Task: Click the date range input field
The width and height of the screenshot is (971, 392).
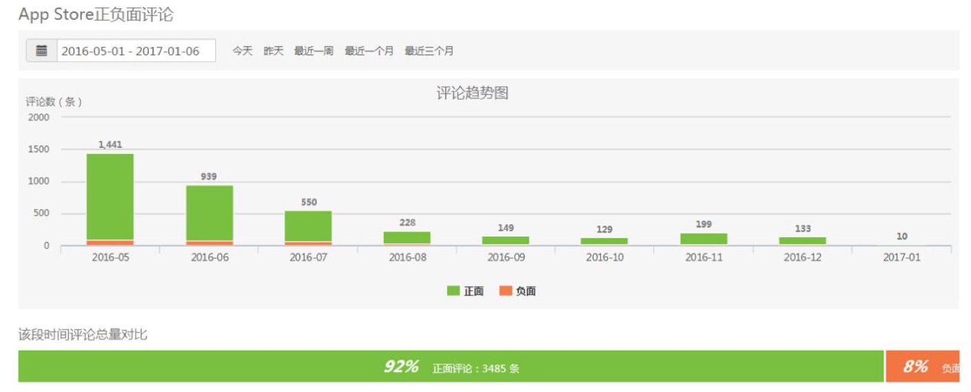Action: point(135,51)
